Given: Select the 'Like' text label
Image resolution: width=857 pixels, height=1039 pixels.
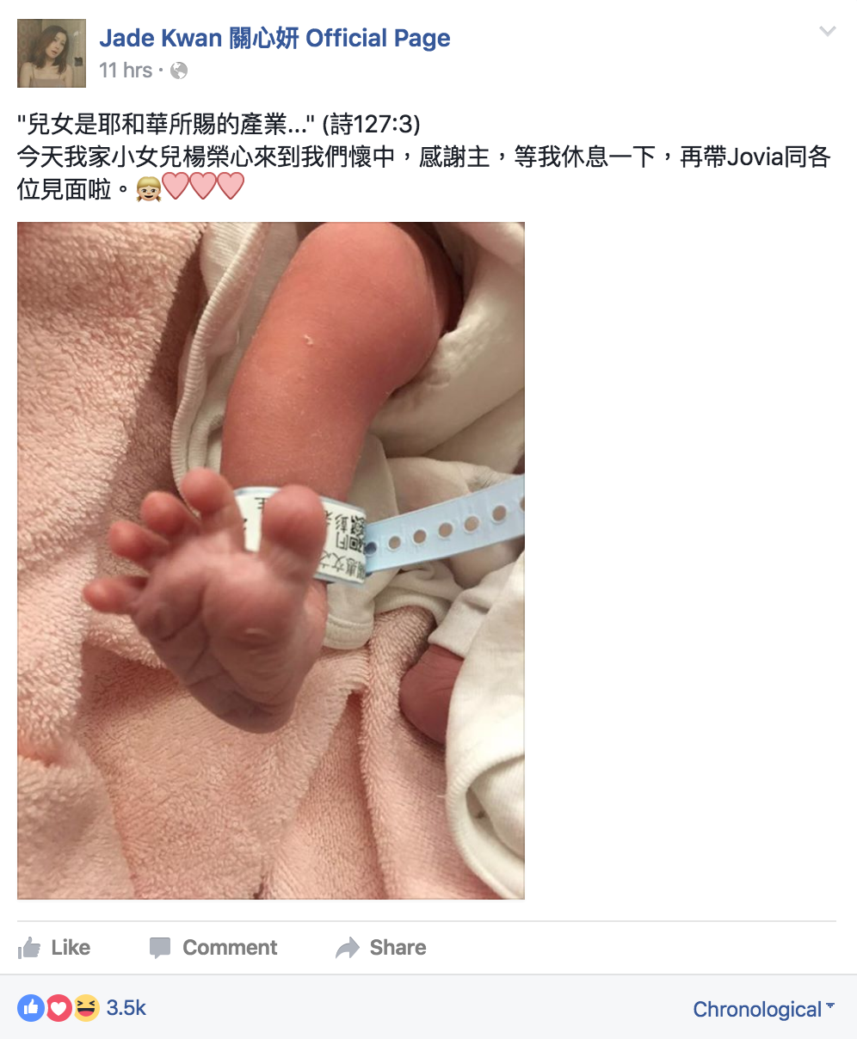Looking at the screenshot, I should click(x=71, y=948).
